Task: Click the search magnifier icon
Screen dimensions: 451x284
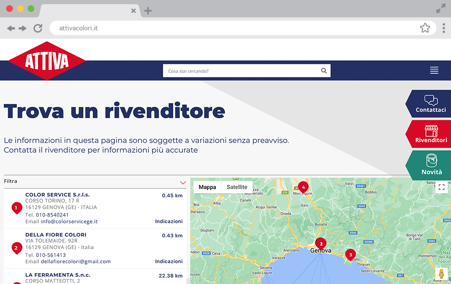Action: tap(324, 71)
